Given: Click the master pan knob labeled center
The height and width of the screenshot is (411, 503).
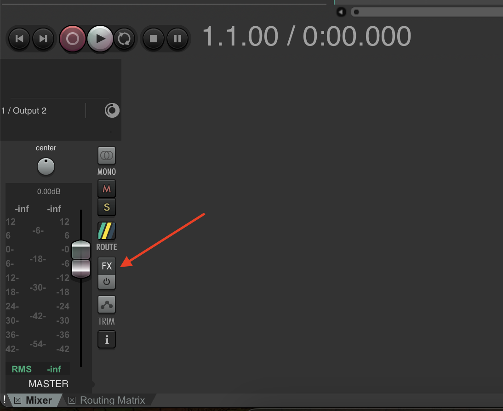Looking at the screenshot, I should coord(46,166).
